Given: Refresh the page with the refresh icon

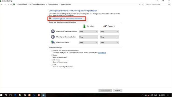Looking at the screenshot, I should (142, 5).
